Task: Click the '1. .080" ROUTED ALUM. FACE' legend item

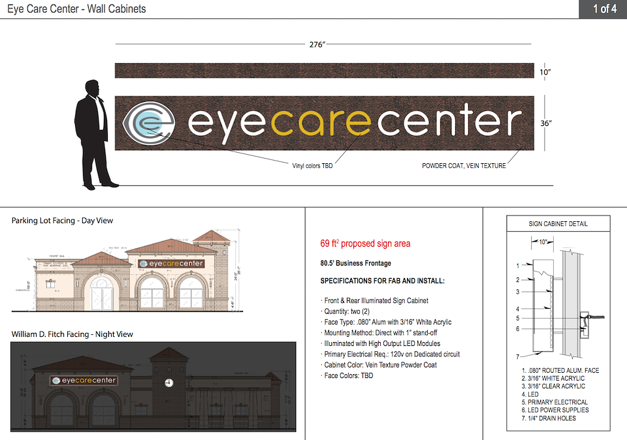Action: click(560, 370)
